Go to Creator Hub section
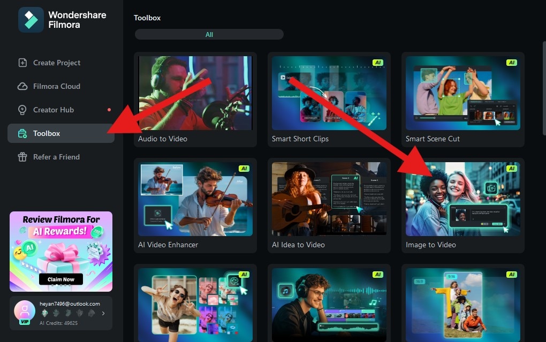Image resolution: width=546 pixels, height=342 pixels. pos(61,110)
